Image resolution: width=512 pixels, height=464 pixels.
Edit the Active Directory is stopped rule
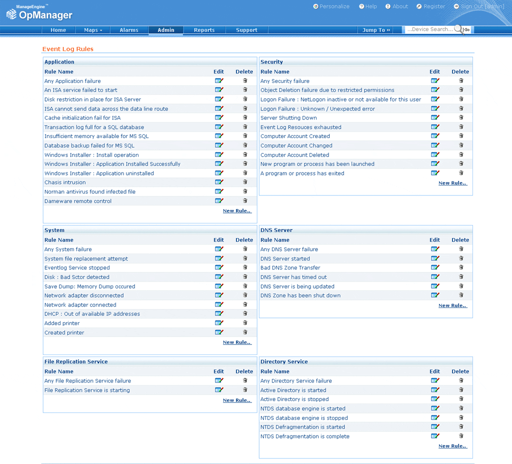pos(435,399)
